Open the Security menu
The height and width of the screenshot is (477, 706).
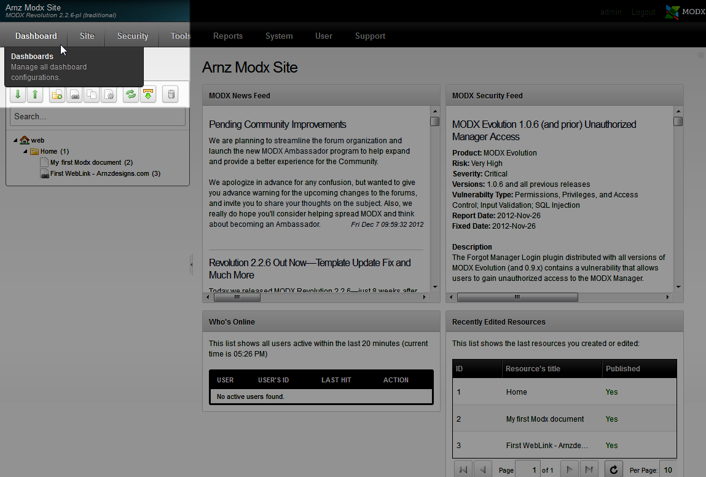[x=133, y=36]
